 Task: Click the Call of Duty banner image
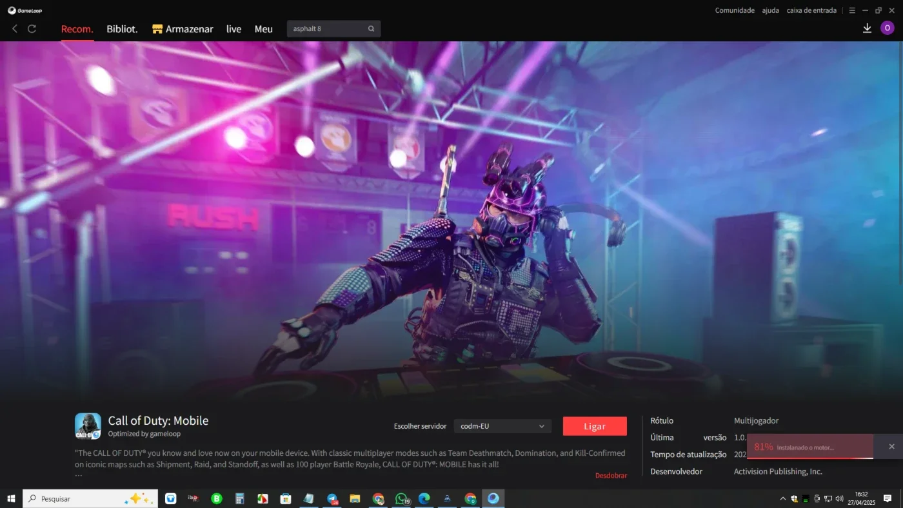coord(450,219)
